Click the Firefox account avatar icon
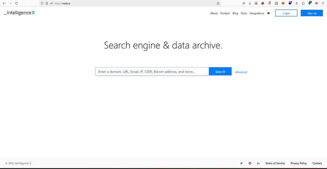This screenshot has width=327, height=169. tap(256, 3)
